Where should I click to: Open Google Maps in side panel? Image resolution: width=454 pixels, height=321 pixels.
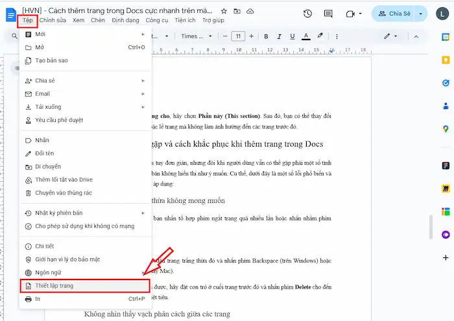[446, 129]
